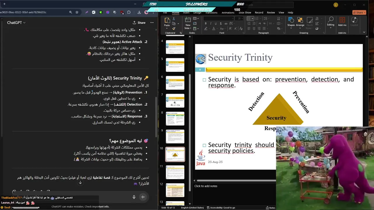Select slide 7 thumbnail
Viewport: 374px width, 210px height.
point(175,101)
